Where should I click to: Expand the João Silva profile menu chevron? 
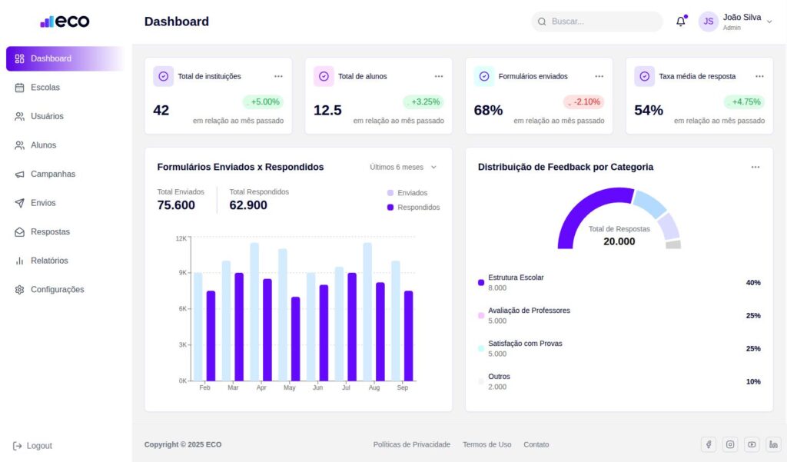pos(769,22)
